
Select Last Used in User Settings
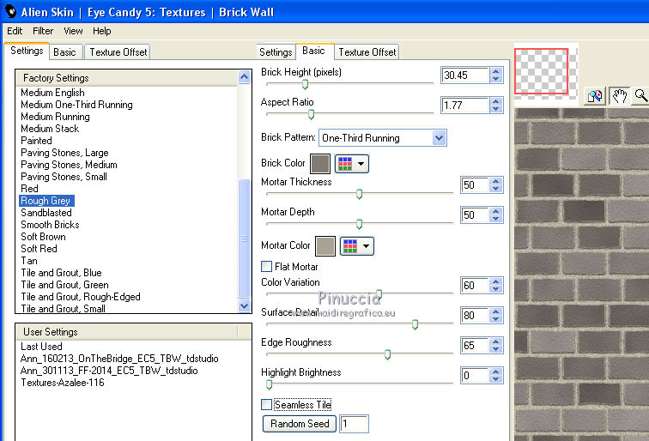click(41, 347)
